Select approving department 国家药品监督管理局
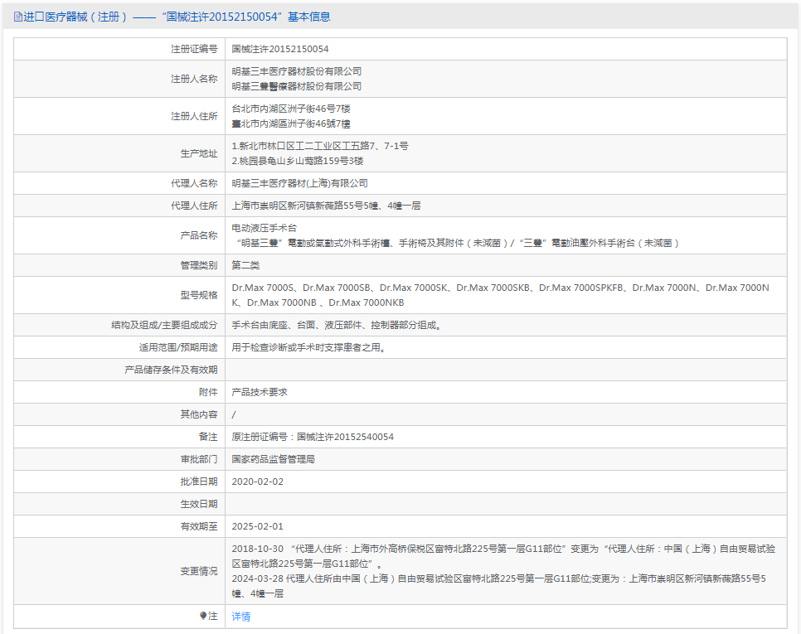 [x=273, y=459]
